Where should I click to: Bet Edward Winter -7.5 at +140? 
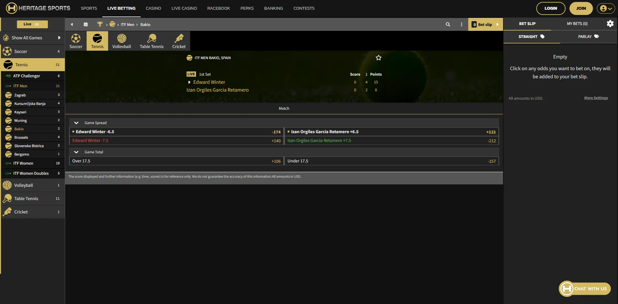point(176,141)
